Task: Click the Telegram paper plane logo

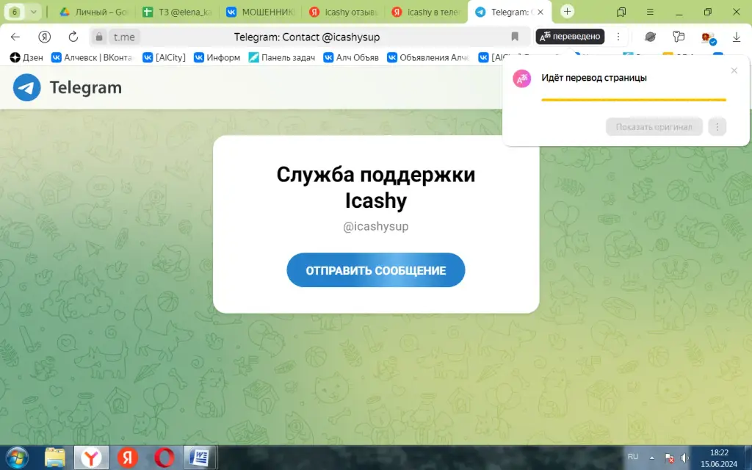Action: click(x=27, y=87)
